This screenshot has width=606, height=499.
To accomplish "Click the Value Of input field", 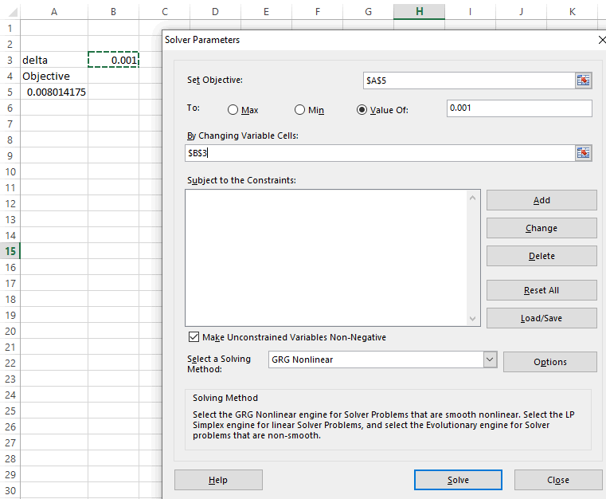I will click(x=519, y=108).
